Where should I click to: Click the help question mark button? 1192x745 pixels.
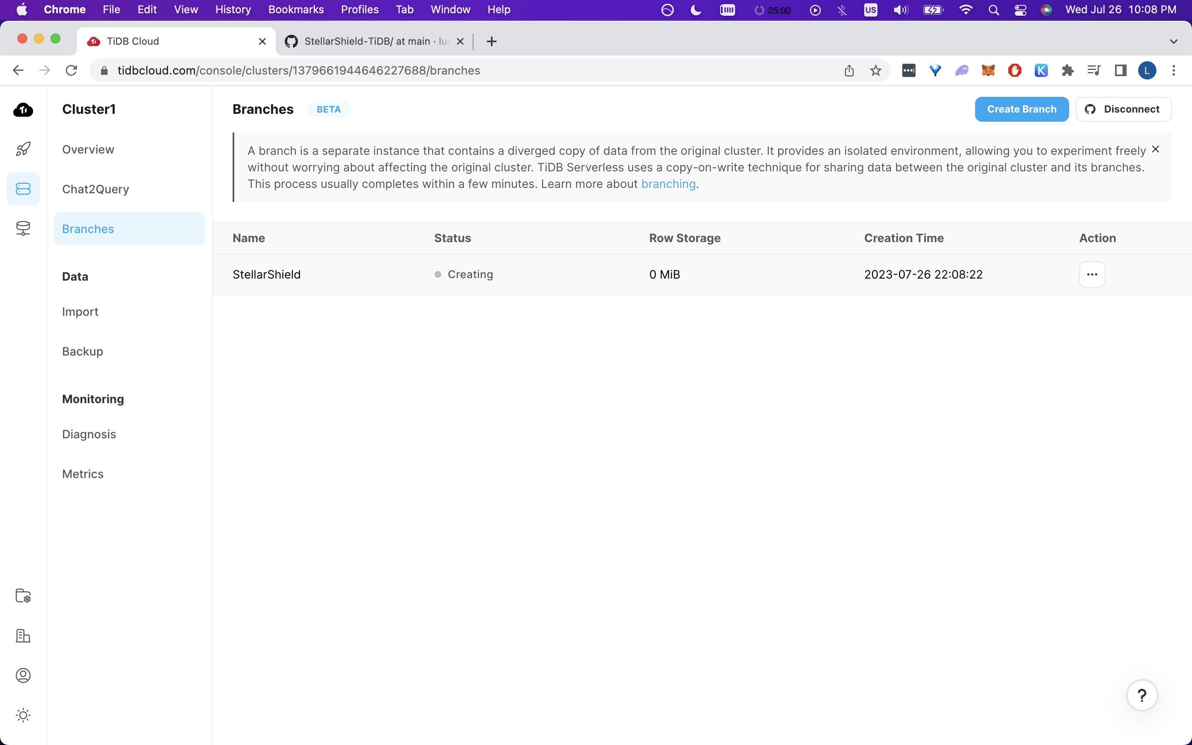pyautogui.click(x=1141, y=695)
